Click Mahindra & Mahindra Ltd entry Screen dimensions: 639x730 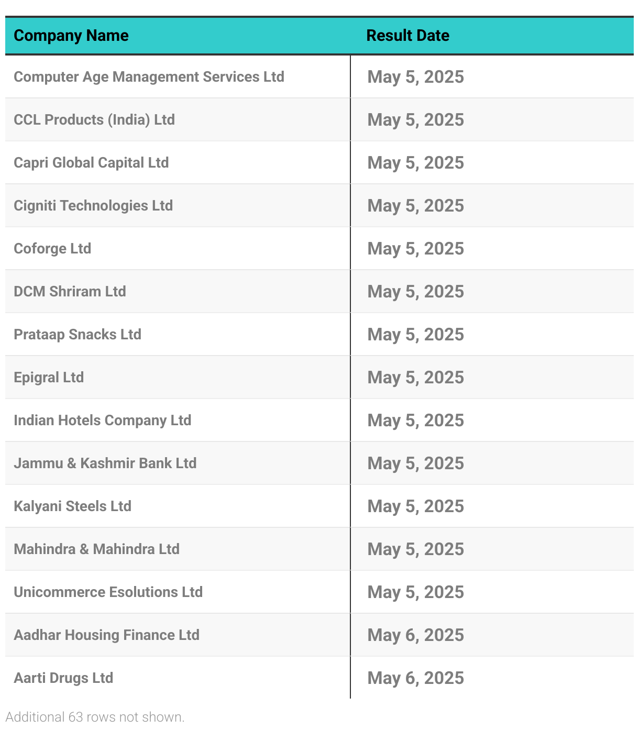pos(97,549)
